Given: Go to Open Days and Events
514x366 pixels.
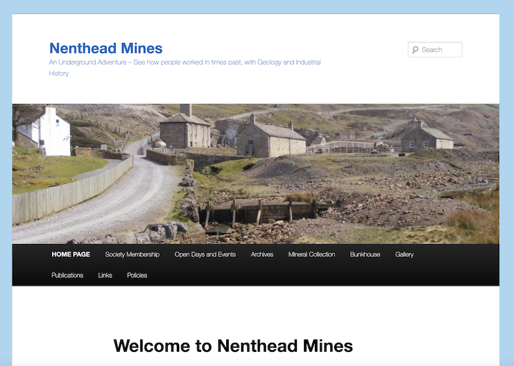Looking at the screenshot, I should click(x=205, y=254).
